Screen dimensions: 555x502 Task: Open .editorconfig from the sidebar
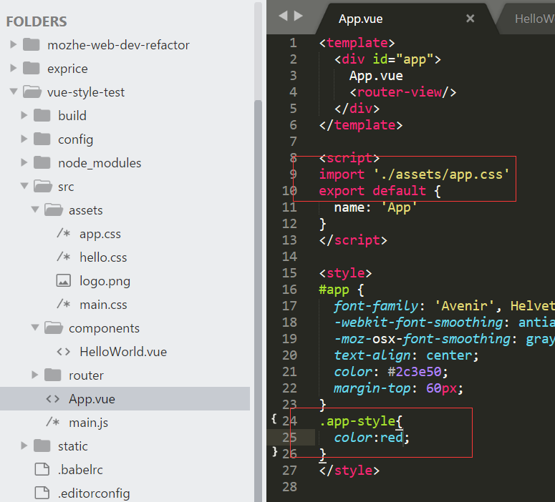click(x=94, y=493)
